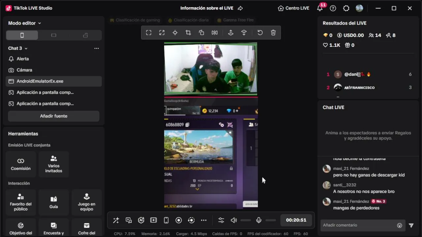Flip the source horizontally

pos(215,33)
